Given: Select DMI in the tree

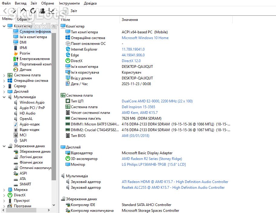Looking at the screenshot, I should (23, 42).
